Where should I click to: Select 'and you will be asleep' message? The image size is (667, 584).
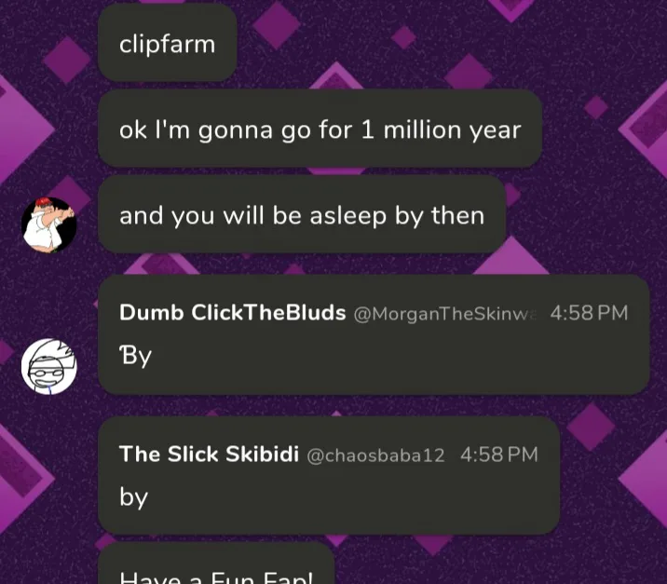(x=302, y=214)
